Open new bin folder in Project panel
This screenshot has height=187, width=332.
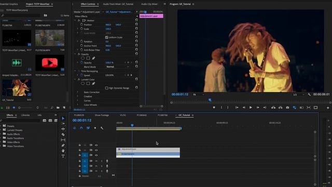(58, 108)
